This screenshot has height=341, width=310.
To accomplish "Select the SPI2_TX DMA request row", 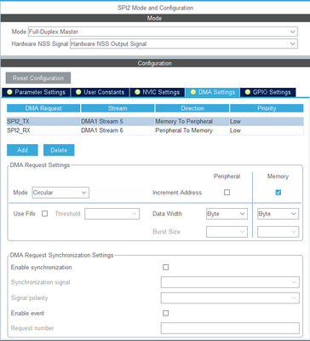I will tap(155, 121).
